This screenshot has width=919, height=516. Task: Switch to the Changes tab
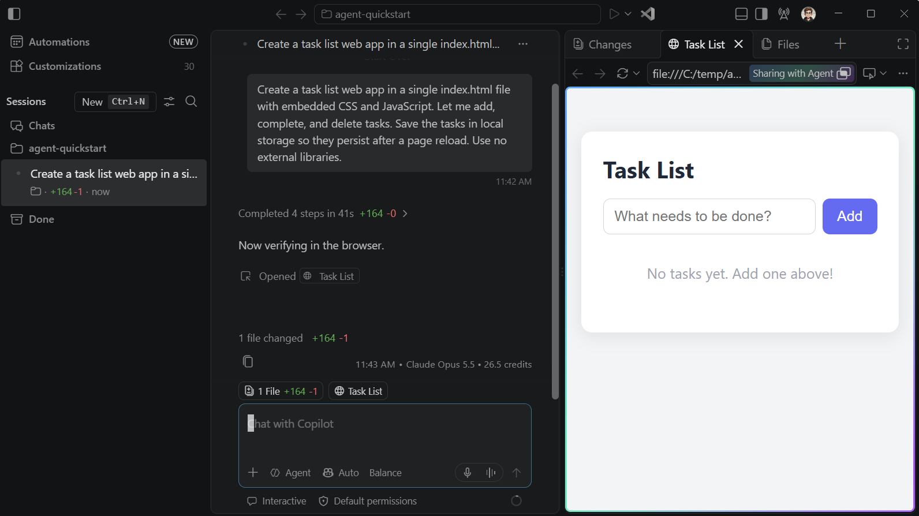[602, 44]
